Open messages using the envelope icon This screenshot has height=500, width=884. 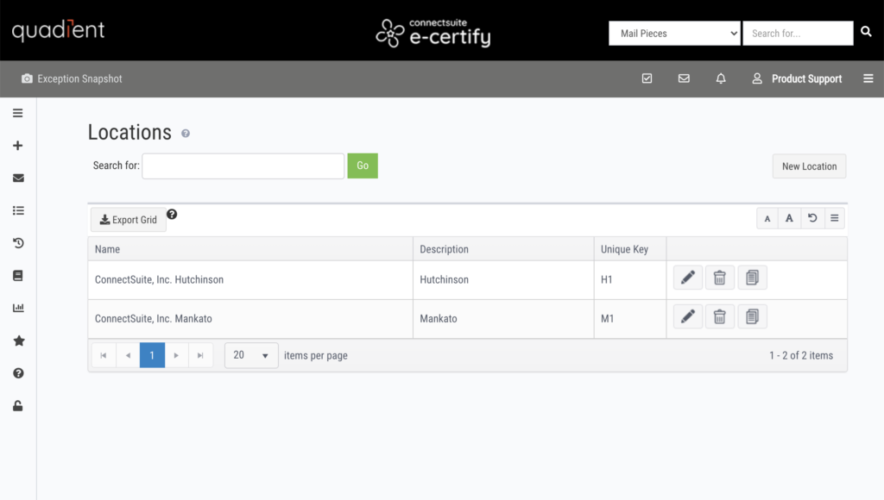click(x=684, y=78)
